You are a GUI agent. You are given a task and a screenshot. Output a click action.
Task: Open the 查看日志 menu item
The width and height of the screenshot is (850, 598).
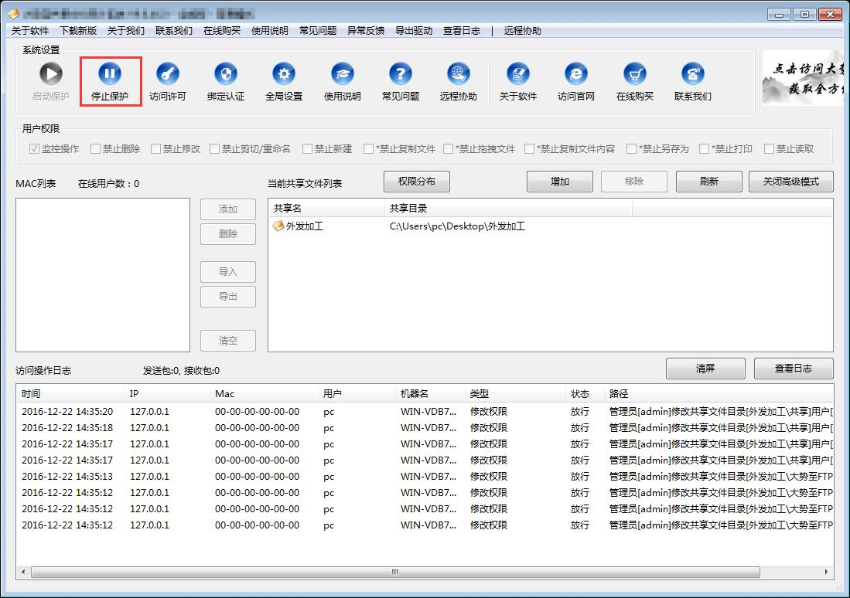click(x=462, y=31)
